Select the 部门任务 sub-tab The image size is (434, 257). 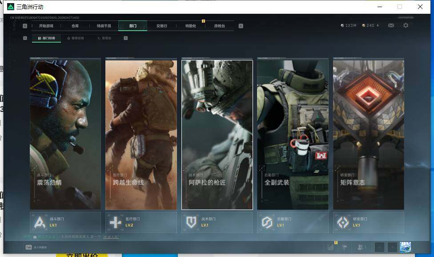point(46,38)
